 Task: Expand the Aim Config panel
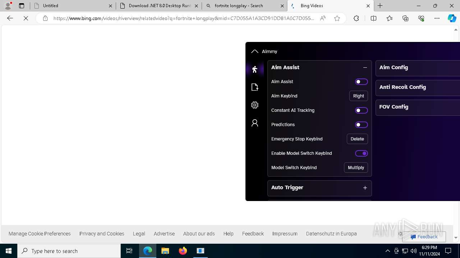[x=418, y=67]
